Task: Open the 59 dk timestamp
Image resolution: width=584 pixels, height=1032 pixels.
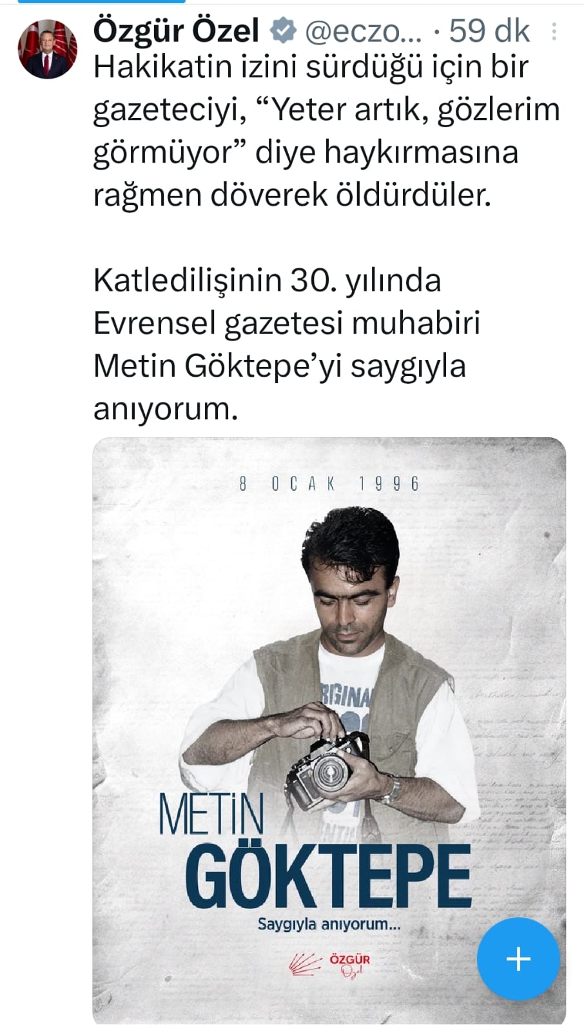Action: [489, 30]
